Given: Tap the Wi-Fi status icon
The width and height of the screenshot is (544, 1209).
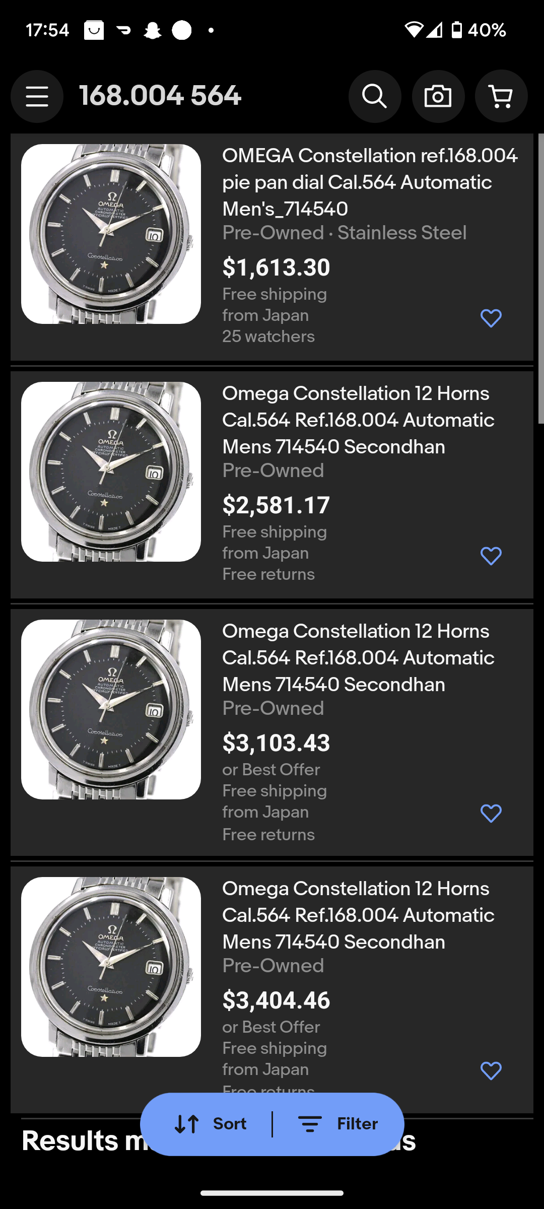Looking at the screenshot, I should pos(414,30).
